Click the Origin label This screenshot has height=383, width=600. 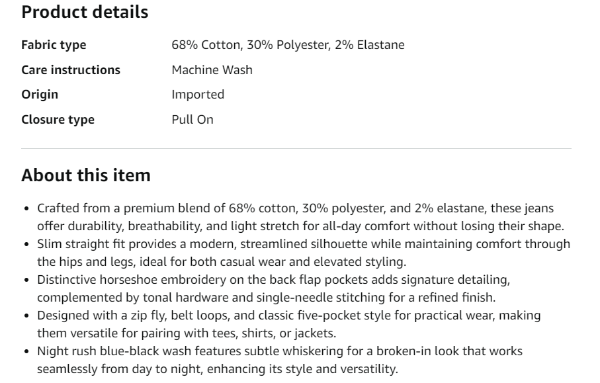(x=40, y=94)
